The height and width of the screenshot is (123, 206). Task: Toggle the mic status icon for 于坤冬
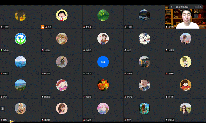coord(125,27)
